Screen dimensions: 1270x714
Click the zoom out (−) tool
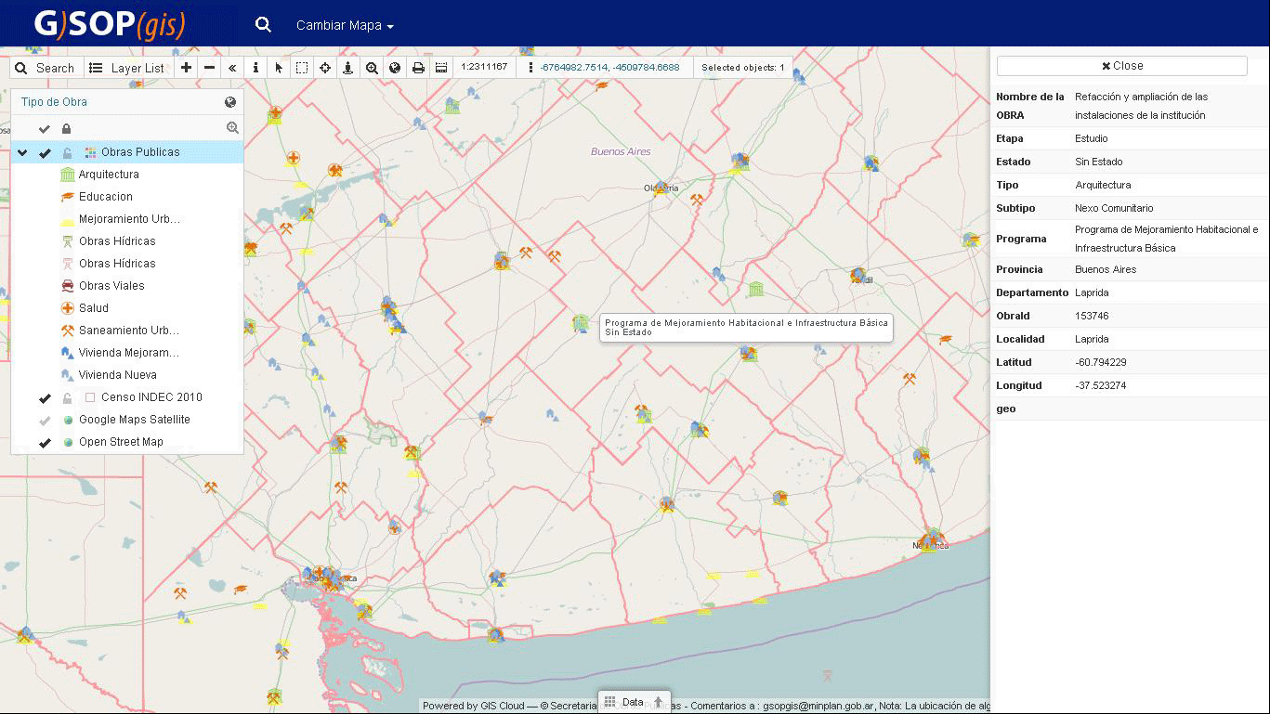coord(208,67)
